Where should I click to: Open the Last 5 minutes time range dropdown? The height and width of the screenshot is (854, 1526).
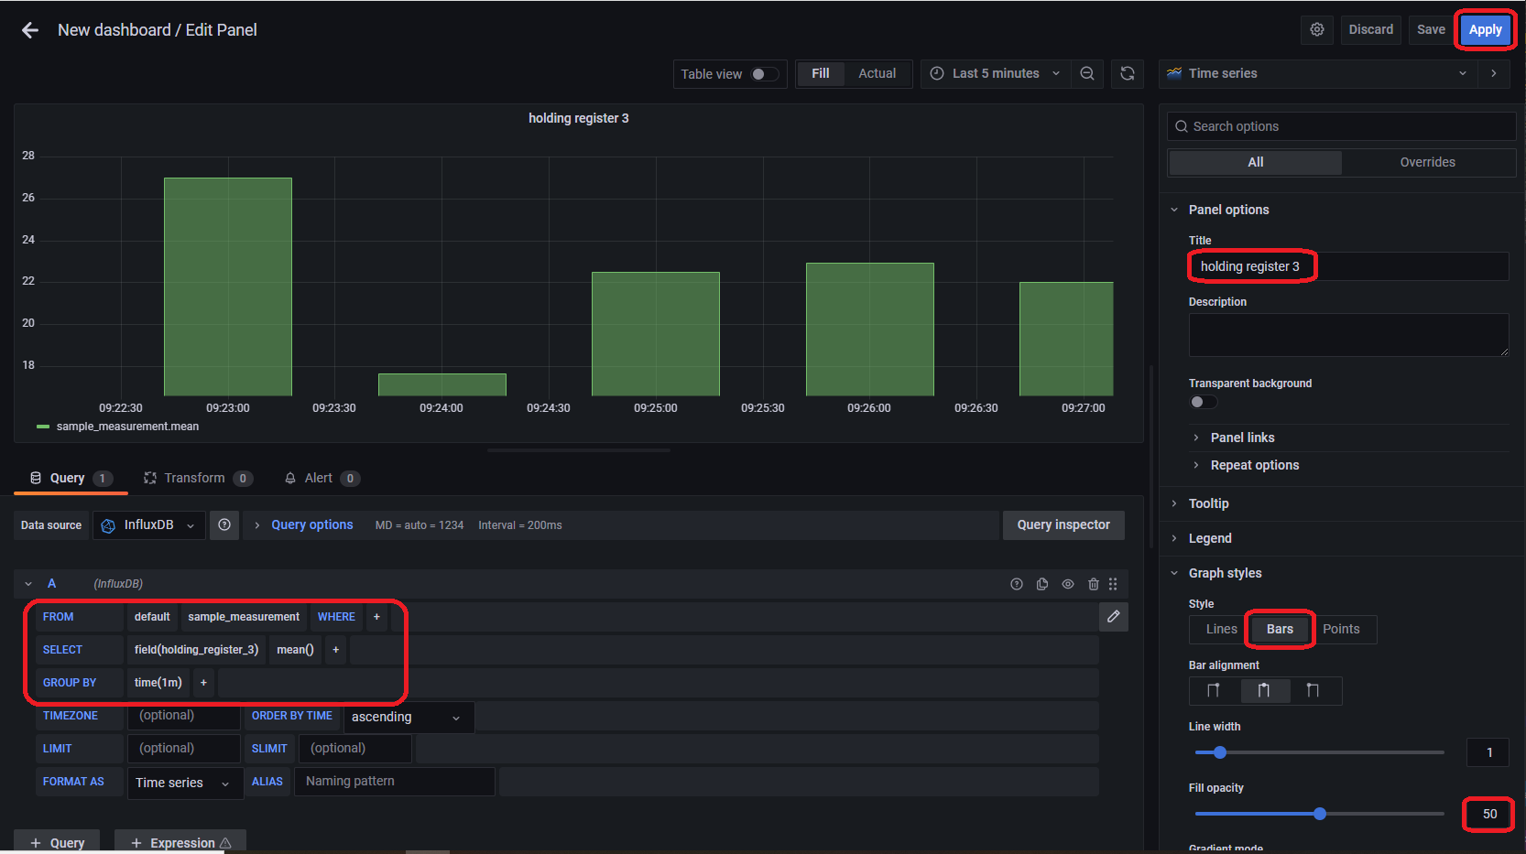[995, 73]
